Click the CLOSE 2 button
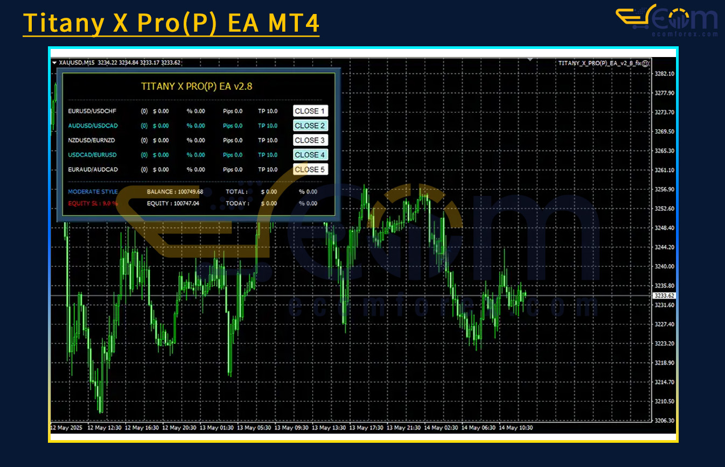725x467 pixels. 310,126
